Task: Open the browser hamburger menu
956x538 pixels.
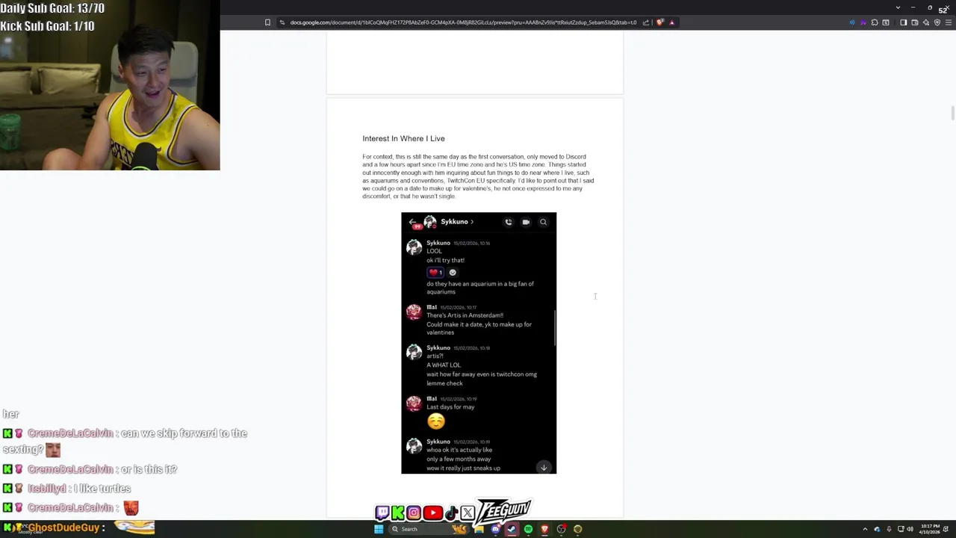Action: pyautogui.click(x=949, y=22)
